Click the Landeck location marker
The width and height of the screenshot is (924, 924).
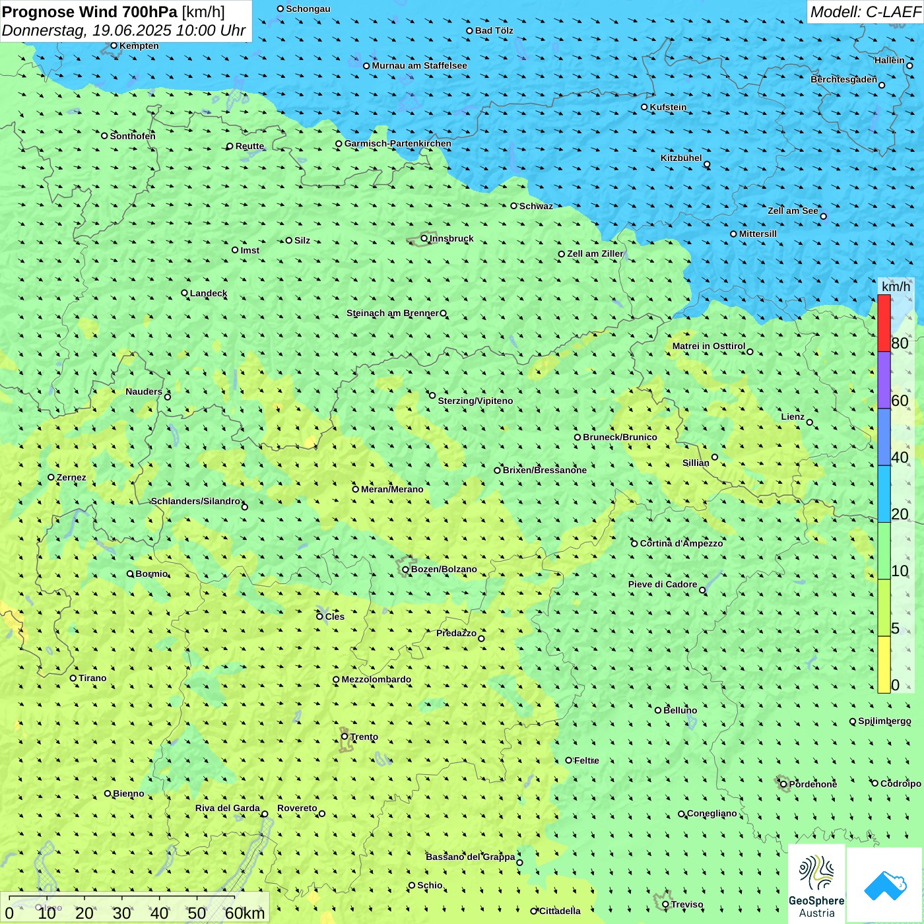pyautogui.click(x=184, y=293)
